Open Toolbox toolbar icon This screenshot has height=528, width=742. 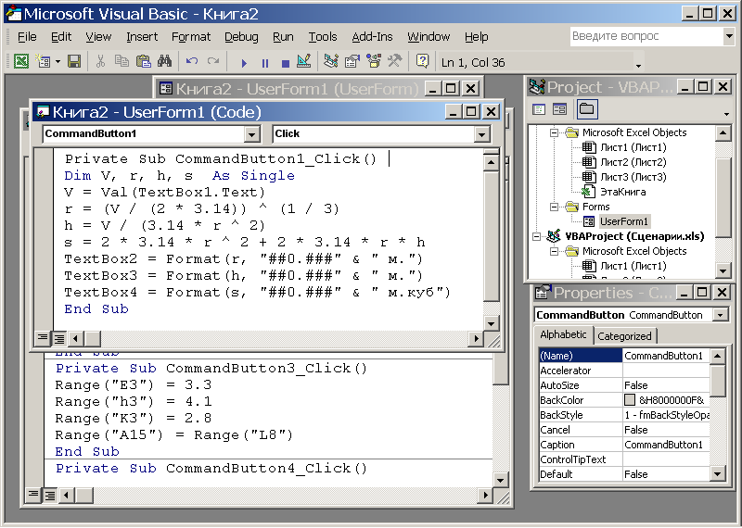coord(395,61)
